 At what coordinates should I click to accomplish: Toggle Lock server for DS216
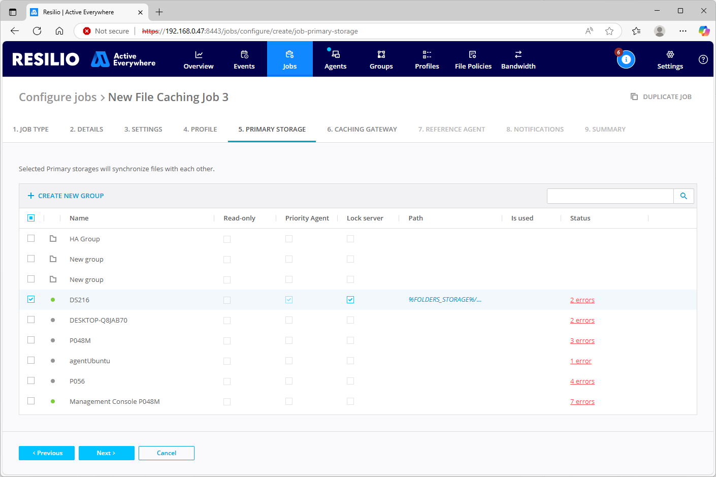coord(350,300)
